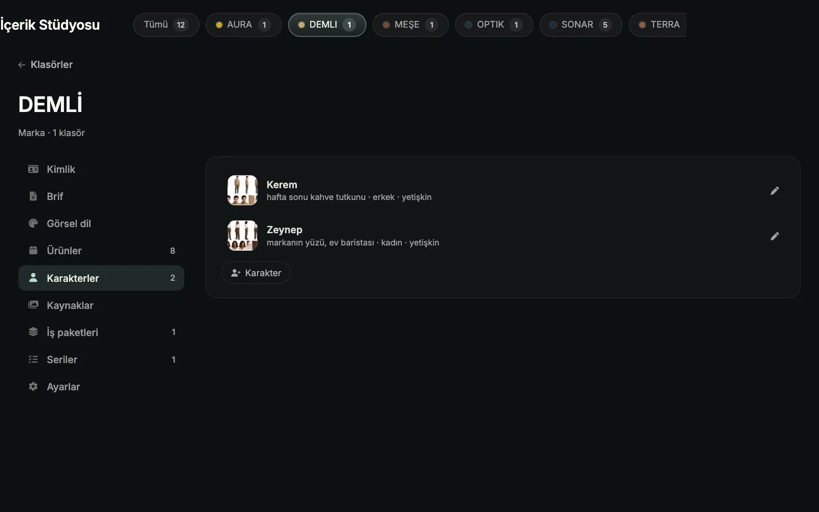Click the Kaynaklar images icon

[x=33, y=305]
